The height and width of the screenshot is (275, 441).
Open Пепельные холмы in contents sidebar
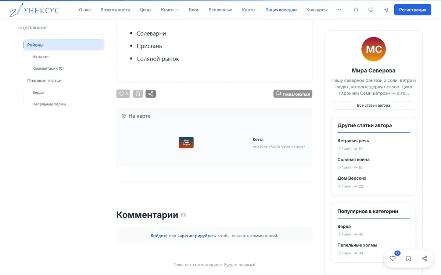point(49,104)
